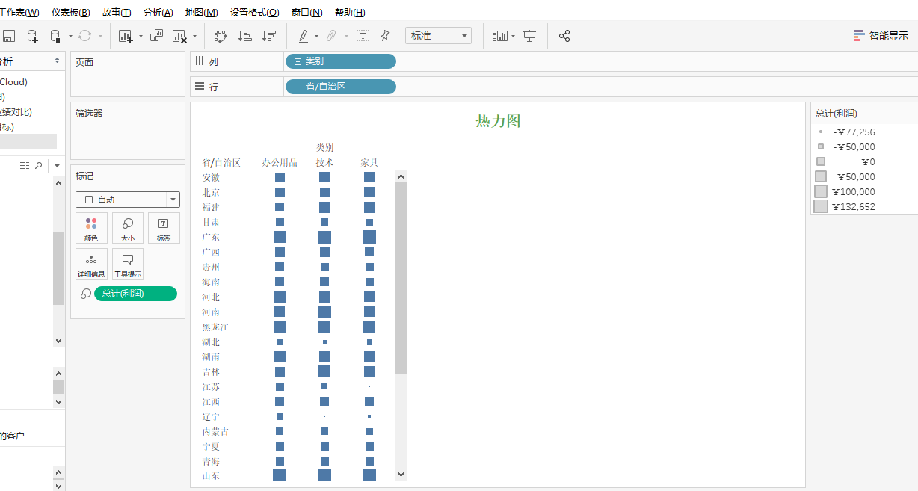
Task: Expand the 类别 pill in Columns
Action: tap(298, 61)
